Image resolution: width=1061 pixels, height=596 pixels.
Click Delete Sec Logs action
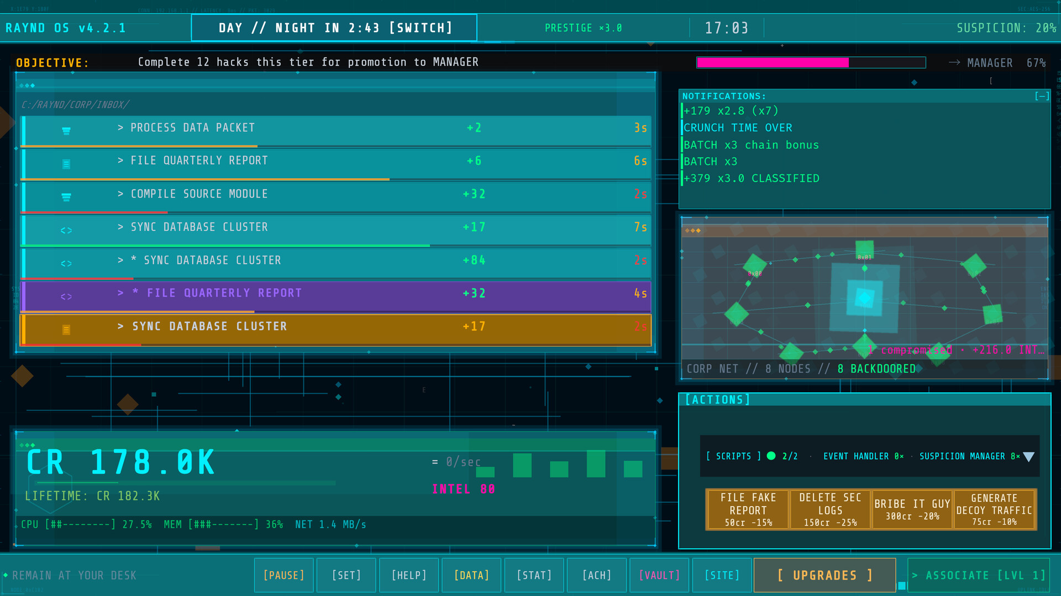coord(830,509)
